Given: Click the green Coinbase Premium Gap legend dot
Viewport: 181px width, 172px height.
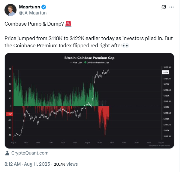Looking at the screenshot, I should click(86, 62).
